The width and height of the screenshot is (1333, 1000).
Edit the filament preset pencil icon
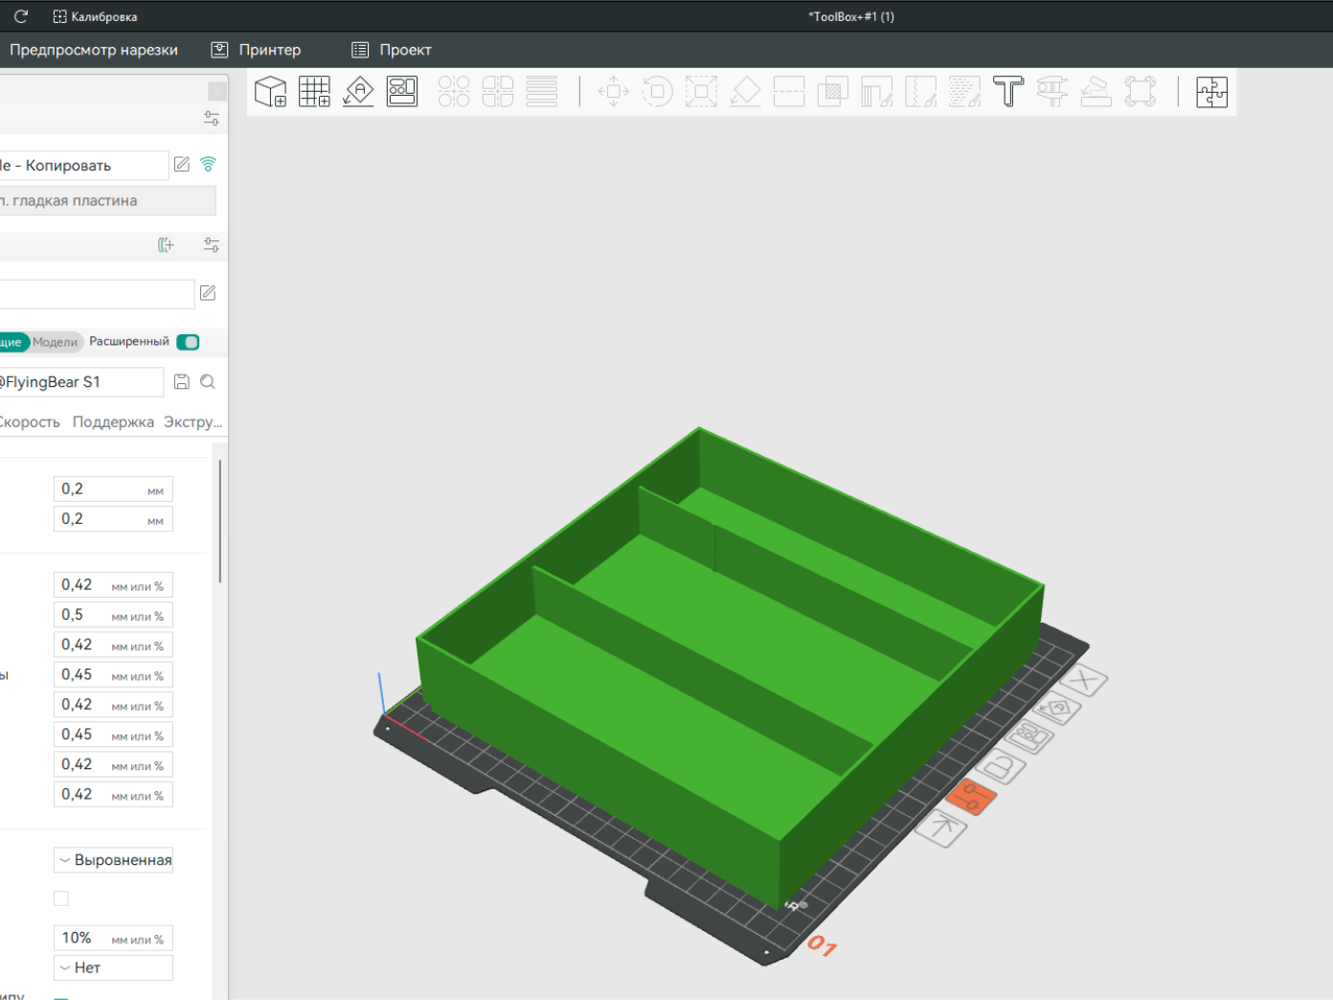[x=208, y=293]
